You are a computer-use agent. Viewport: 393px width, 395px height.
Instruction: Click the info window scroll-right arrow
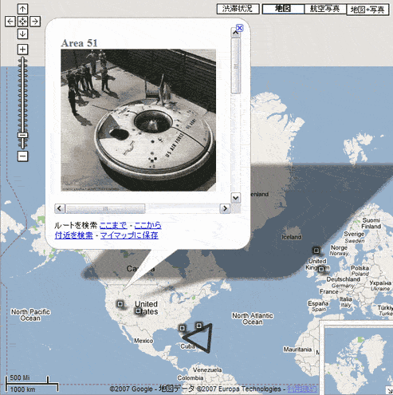click(x=225, y=208)
